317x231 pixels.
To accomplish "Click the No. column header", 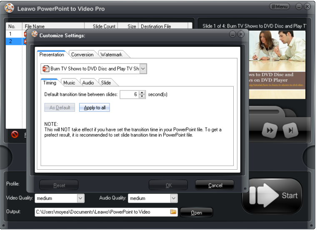I will (14, 26).
